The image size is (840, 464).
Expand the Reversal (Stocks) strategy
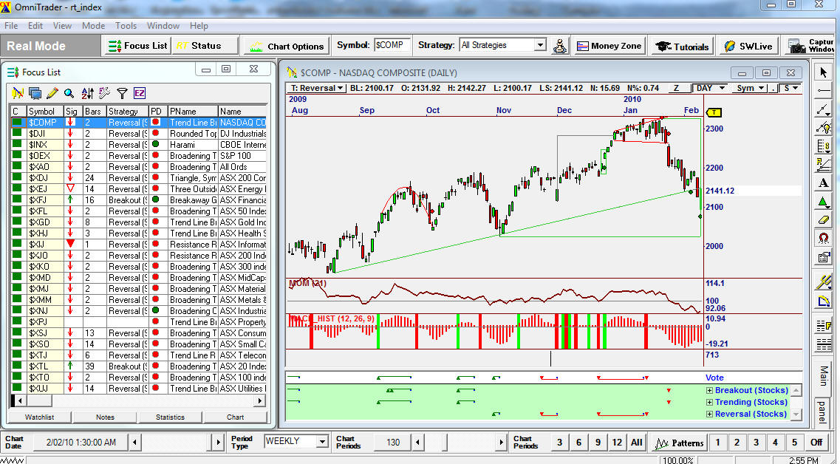click(x=709, y=414)
